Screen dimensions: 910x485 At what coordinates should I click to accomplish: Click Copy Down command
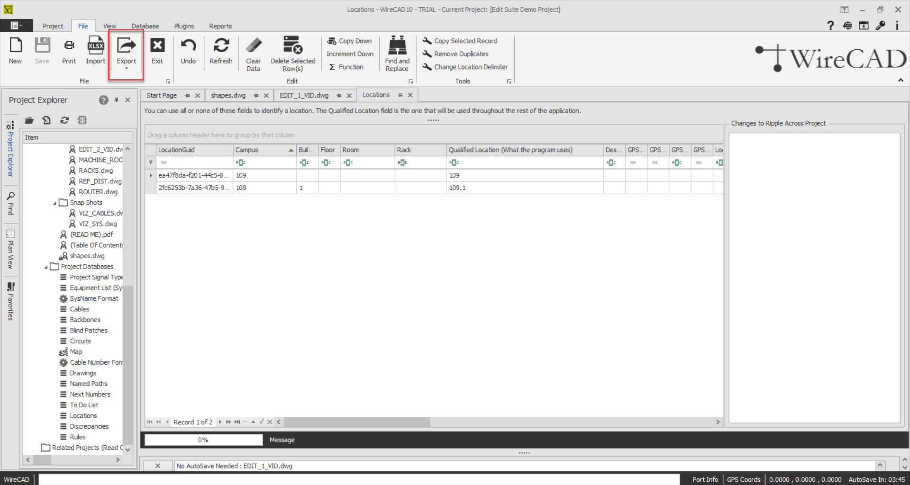tap(350, 41)
